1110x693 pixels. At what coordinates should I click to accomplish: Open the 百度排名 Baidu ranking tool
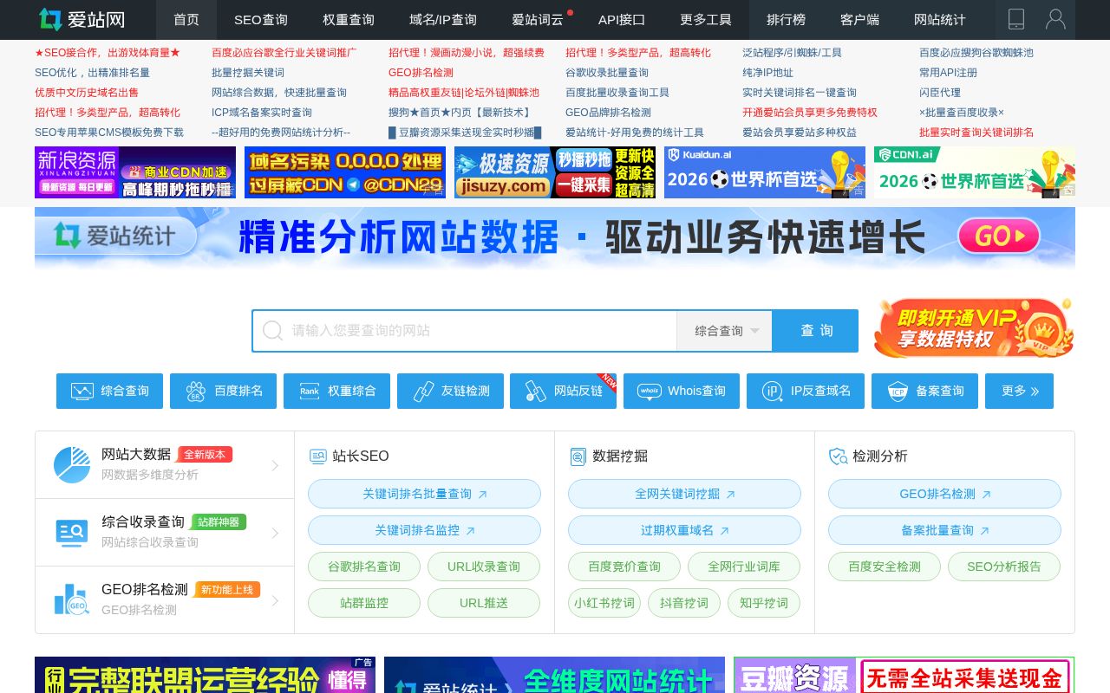tap(195, 391)
